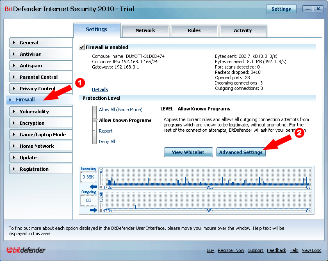Click the outgoing traffic blue arrow icon
The height and width of the screenshot is (261, 328).
click(x=93, y=210)
